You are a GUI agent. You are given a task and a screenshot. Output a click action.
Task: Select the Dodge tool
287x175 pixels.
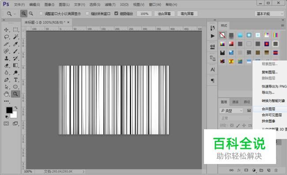point(15,73)
